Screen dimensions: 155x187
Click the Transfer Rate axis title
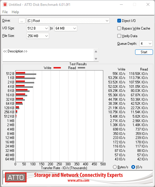point(64,168)
